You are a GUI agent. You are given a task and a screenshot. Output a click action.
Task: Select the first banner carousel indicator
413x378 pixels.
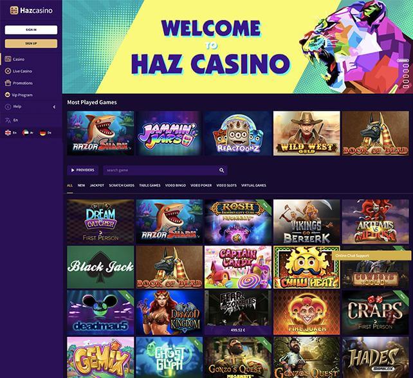click(403, 60)
